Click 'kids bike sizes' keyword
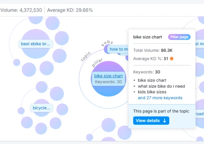The width and height of the screenshot is (204, 144). [x=152, y=92]
